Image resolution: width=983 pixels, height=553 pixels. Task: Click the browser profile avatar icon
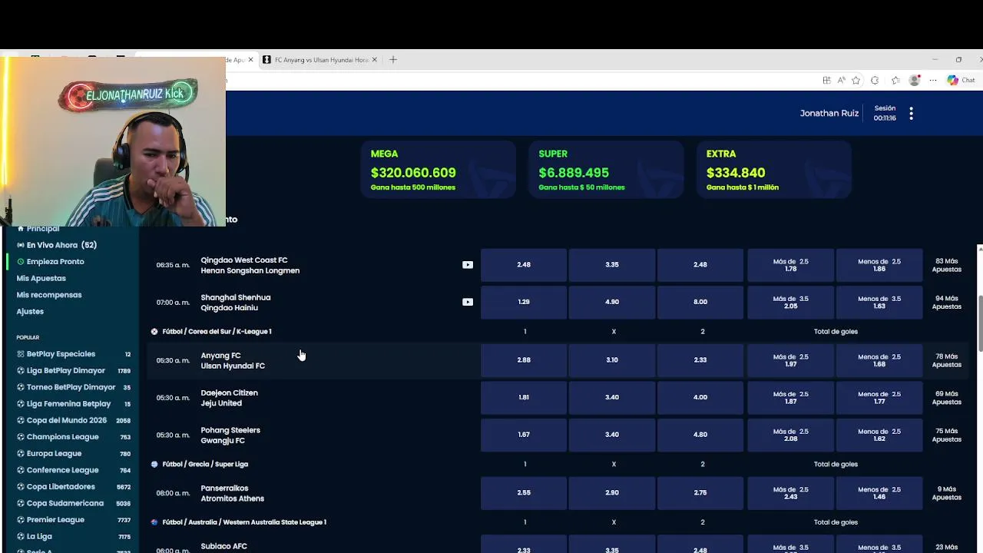tap(915, 81)
